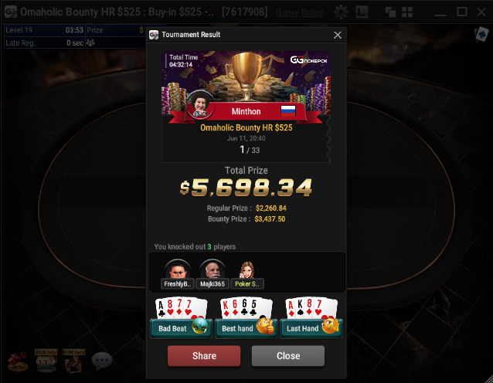The height and width of the screenshot is (383, 493).
Task: Select knocked-out player Majki365
Action: pyautogui.click(x=212, y=274)
